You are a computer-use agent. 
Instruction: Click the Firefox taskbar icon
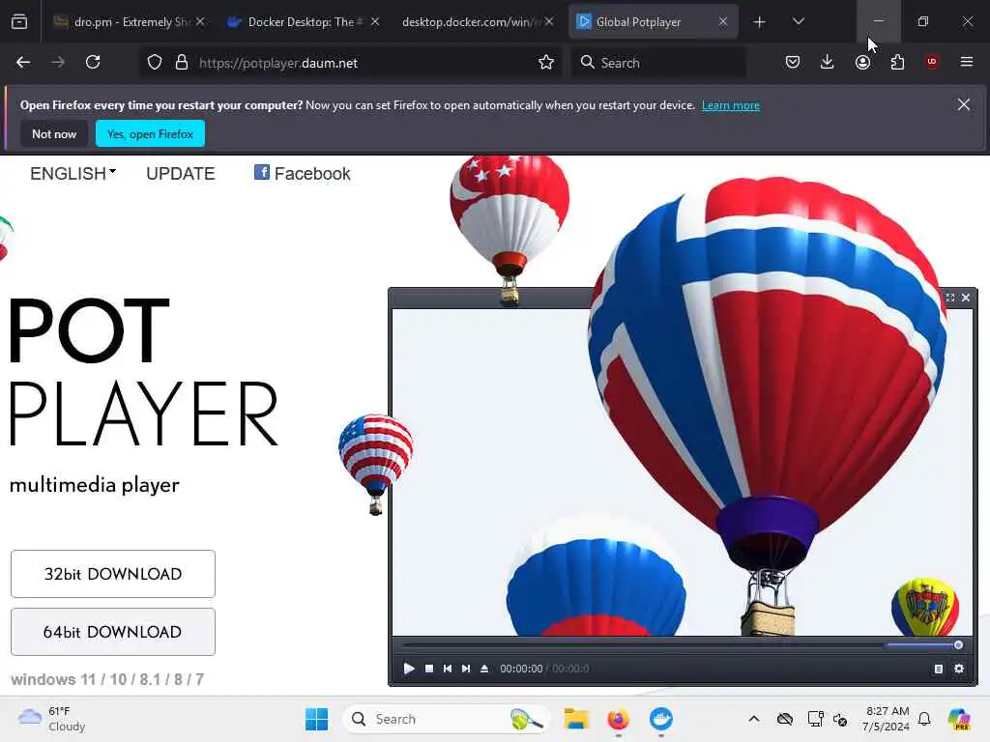click(618, 719)
